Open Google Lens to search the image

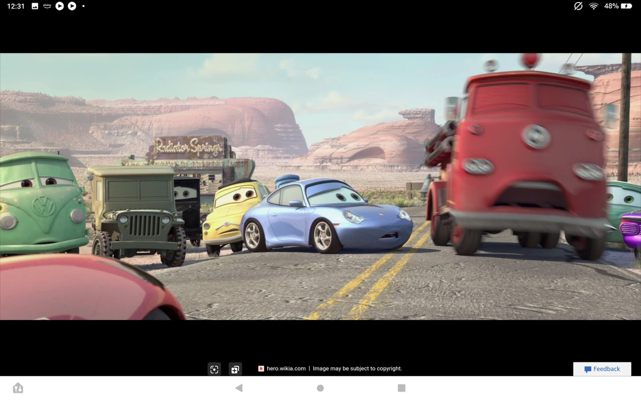tap(214, 369)
